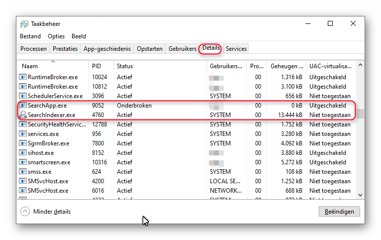Collapse view with Minder details chevron
The width and height of the screenshot is (381, 240).
pos(25,212)
